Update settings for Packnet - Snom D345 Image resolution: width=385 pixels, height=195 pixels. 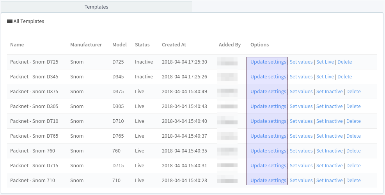tap(268, 76)
